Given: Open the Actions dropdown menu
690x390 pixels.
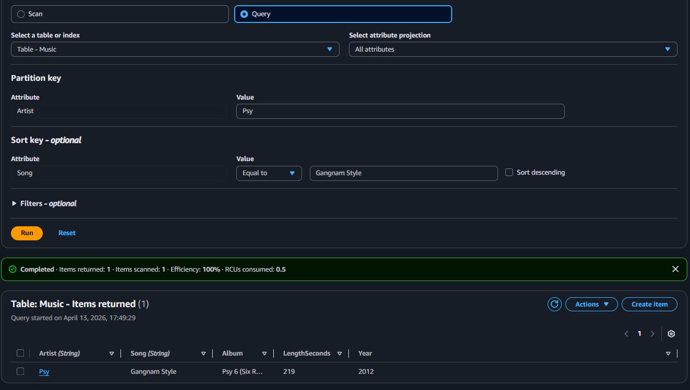Looking at the screenshot, I should 591,304.
